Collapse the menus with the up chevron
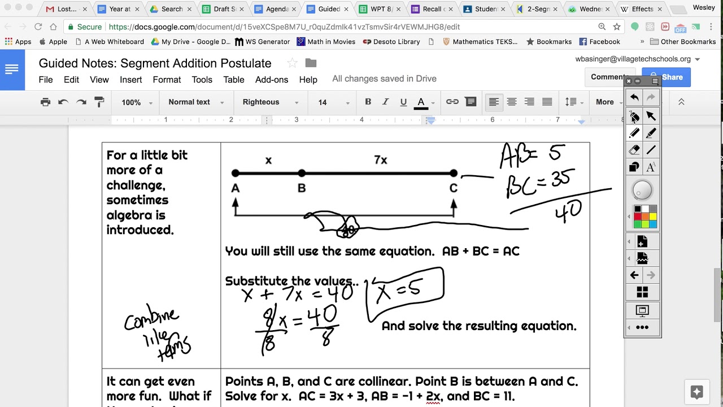This screenshot has height=407, width=723. click(x=681, y=102)
